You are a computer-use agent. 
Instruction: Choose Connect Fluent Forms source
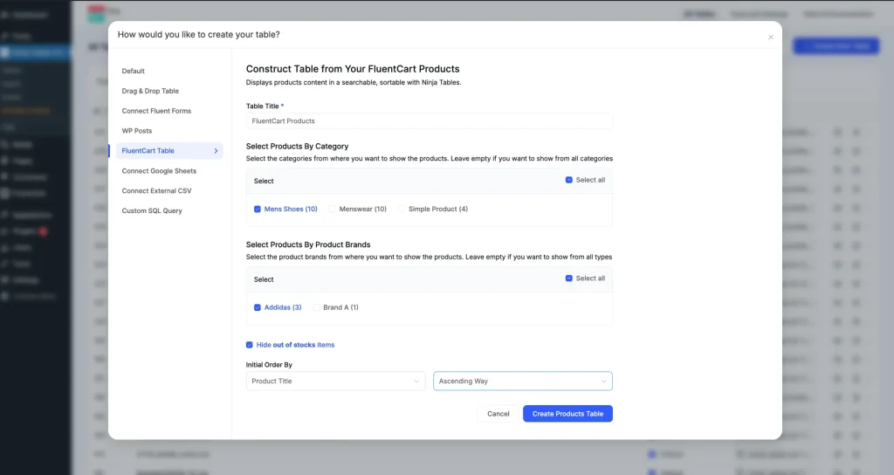click(x=156, y=111)
